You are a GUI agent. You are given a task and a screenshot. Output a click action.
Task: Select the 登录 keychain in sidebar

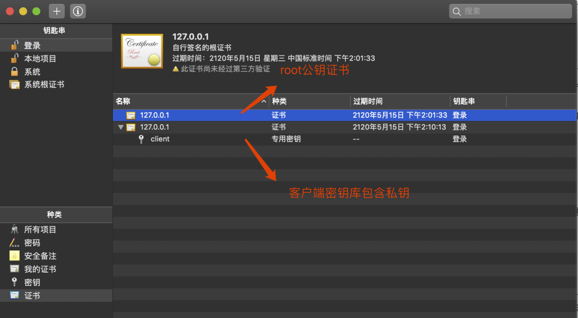[x=32, y=46]
